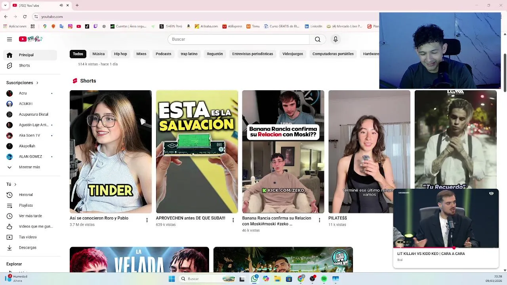This screenshot has width=507, height=285.
Task: Open Tus videos in the sidebar
Action: point(30,237)
